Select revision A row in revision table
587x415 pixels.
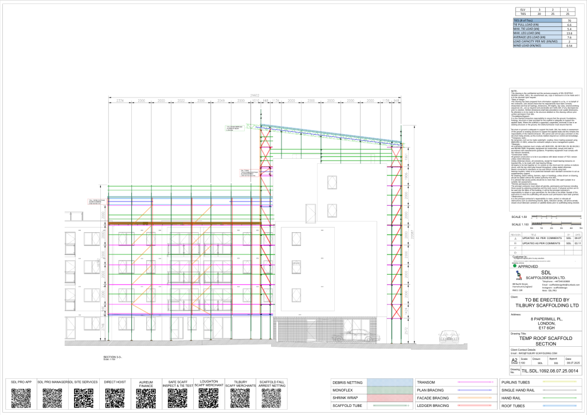click(x=546, y=238)
